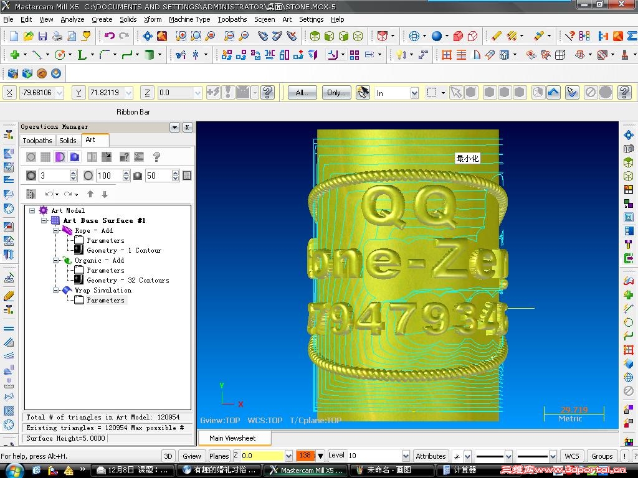
Task: Select Geometry - 32 Contours tree item
Action: [128, 280]
